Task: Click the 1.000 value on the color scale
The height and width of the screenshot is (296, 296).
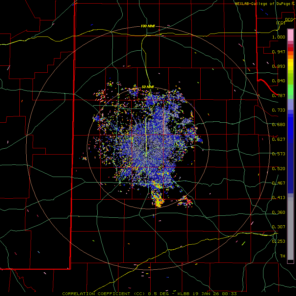Action: (279, 37)
